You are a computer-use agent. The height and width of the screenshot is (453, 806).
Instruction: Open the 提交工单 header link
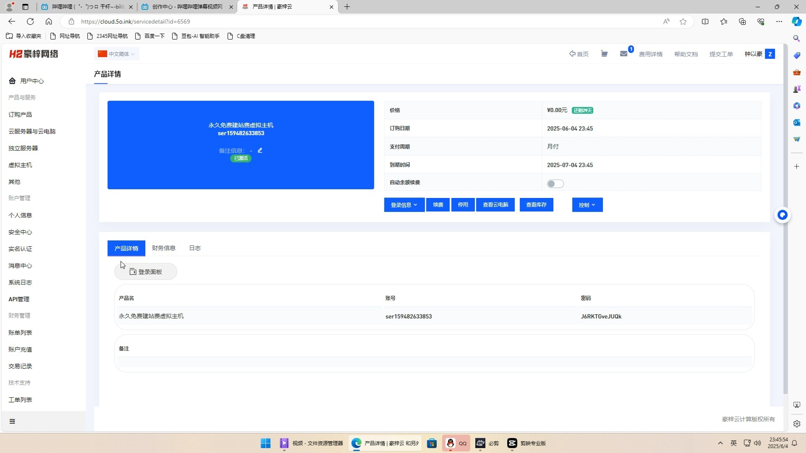721,54
